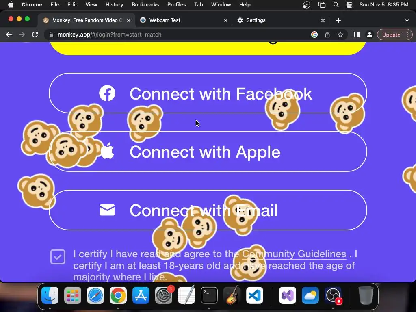This screenshot has width=416, height=312.
Task: Open App Store from the Dock
Action: coord(141,295)
